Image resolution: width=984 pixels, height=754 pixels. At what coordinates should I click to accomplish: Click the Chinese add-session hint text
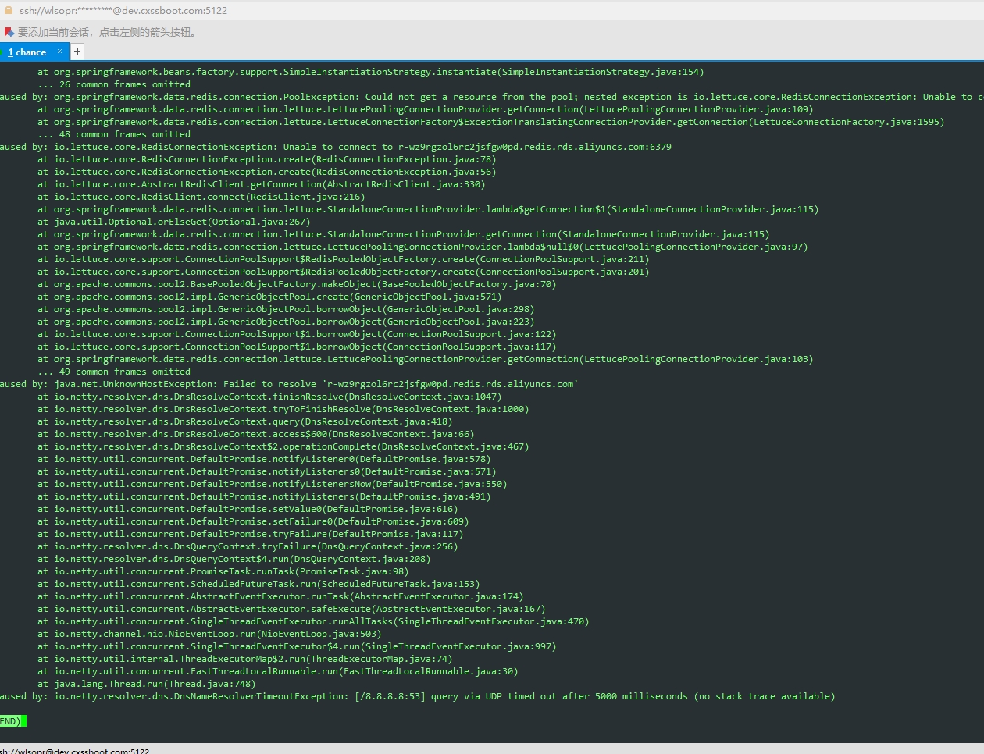point(108,32)
